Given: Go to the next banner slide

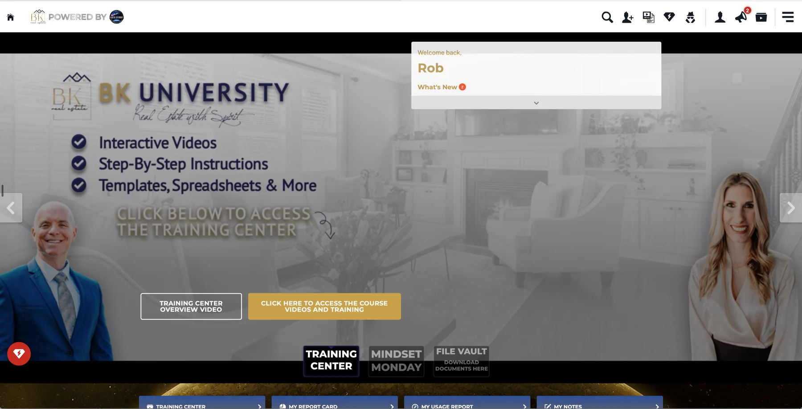Looking at the screenshot, I should point(791,208).
